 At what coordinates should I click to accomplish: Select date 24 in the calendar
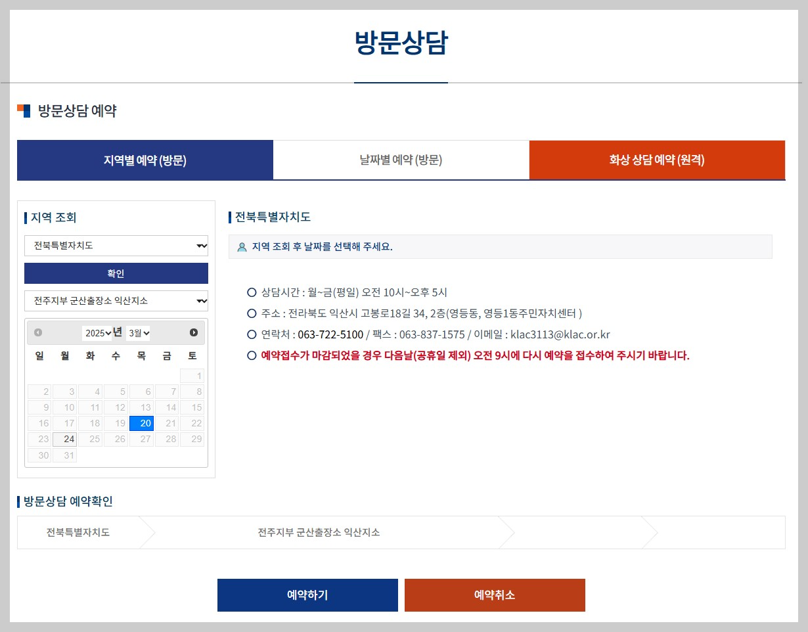(x=64, y=439)
